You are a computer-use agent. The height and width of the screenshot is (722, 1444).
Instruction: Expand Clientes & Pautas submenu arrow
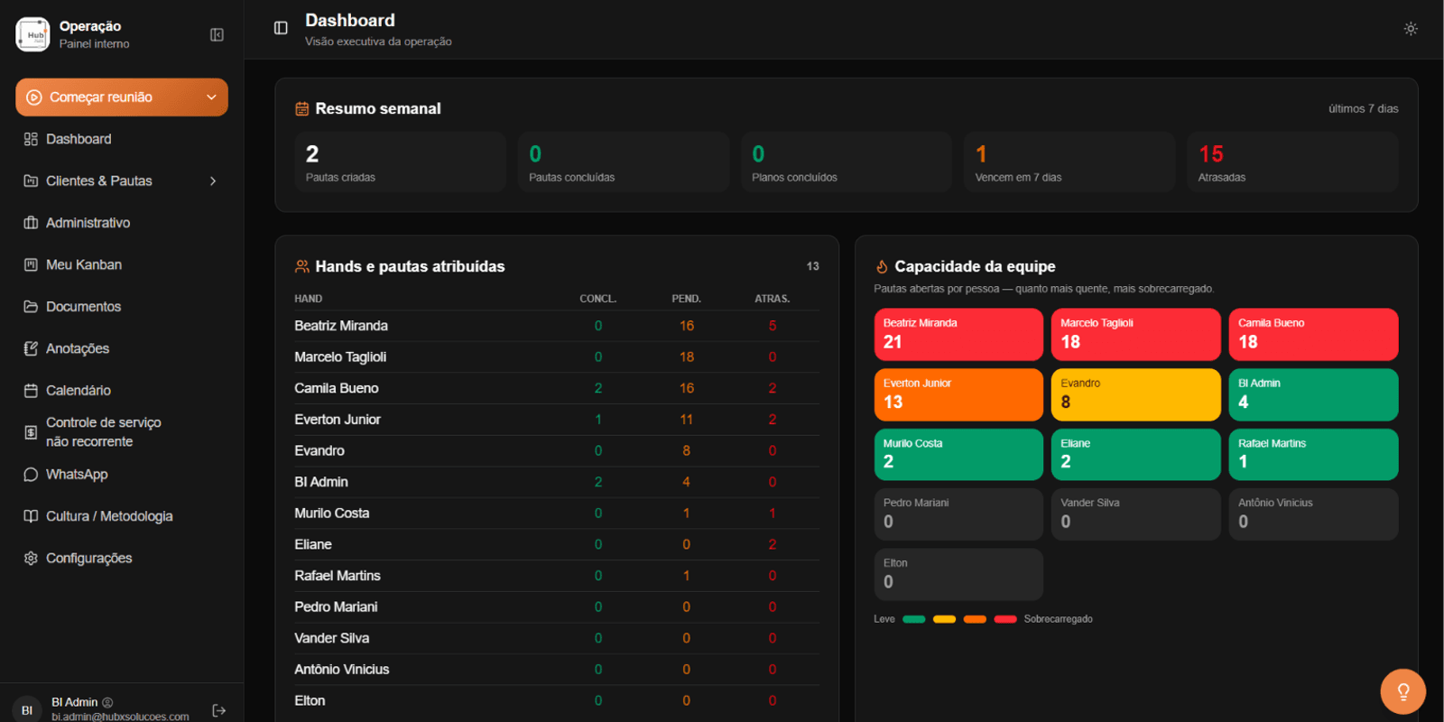click(213, 180)
